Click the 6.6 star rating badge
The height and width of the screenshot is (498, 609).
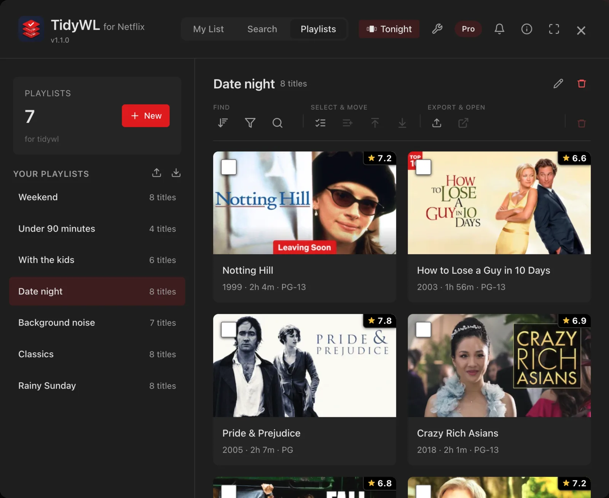click(574, 158)
